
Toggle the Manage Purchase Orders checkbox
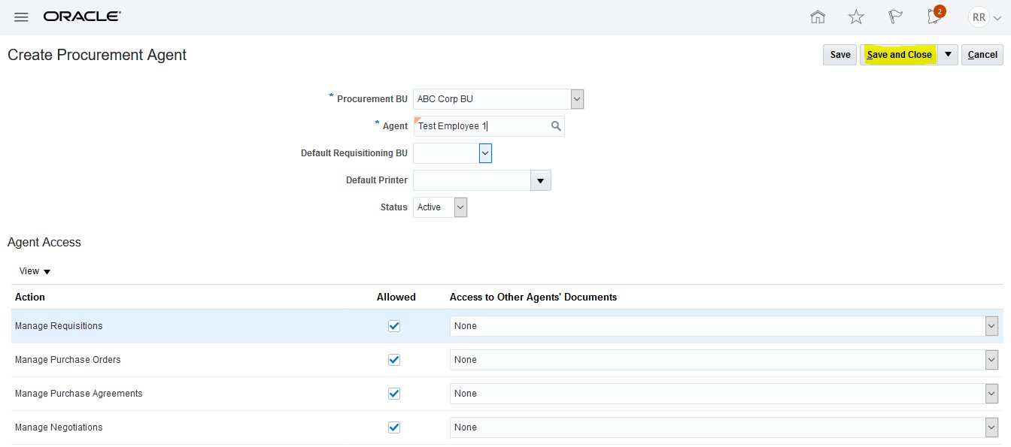pyautogui.click(x=394, y=359)
